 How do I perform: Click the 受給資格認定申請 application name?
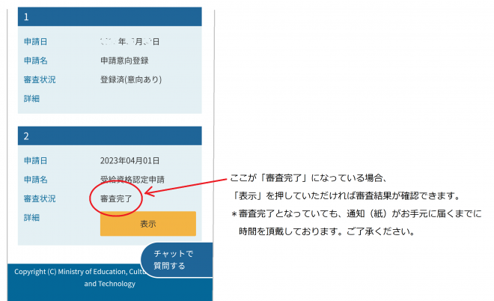(132, 180)
